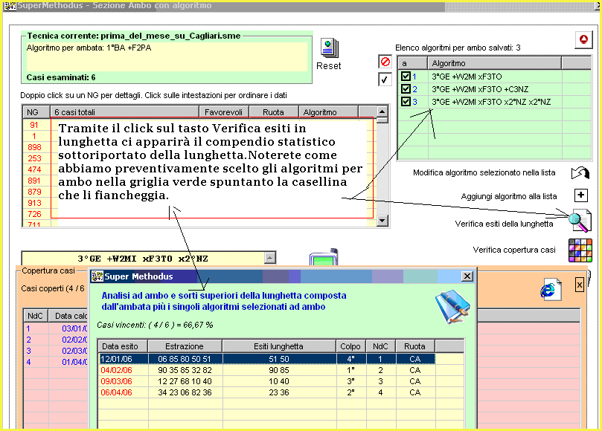Click the 'Data esito' column header
The image size is (602, 431).
click(x=123, y=346)
